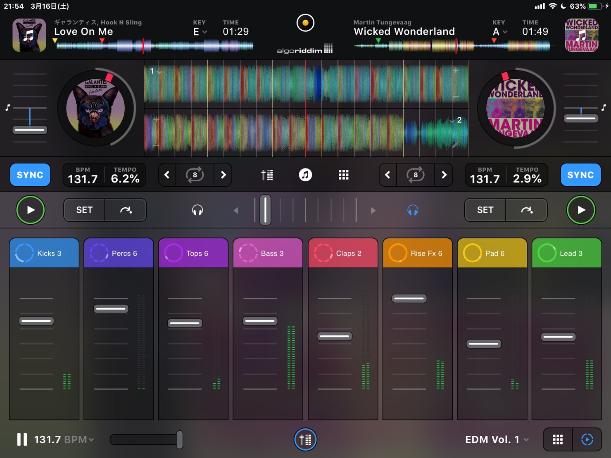611x458 pixels.
Task: Nudge crossfader right with arrow
Action: click(373, 211)
